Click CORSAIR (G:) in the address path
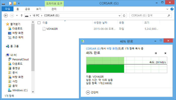 pyautogui.click(x=52, y=16)
